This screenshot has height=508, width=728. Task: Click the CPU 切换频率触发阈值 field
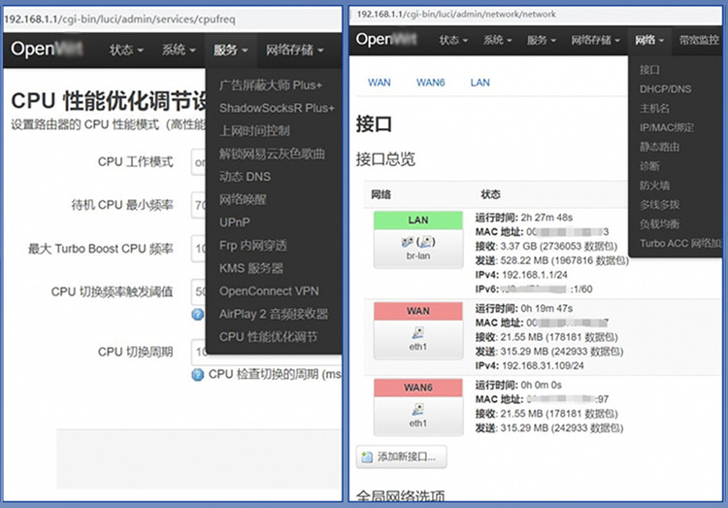[x=198, y=291]
